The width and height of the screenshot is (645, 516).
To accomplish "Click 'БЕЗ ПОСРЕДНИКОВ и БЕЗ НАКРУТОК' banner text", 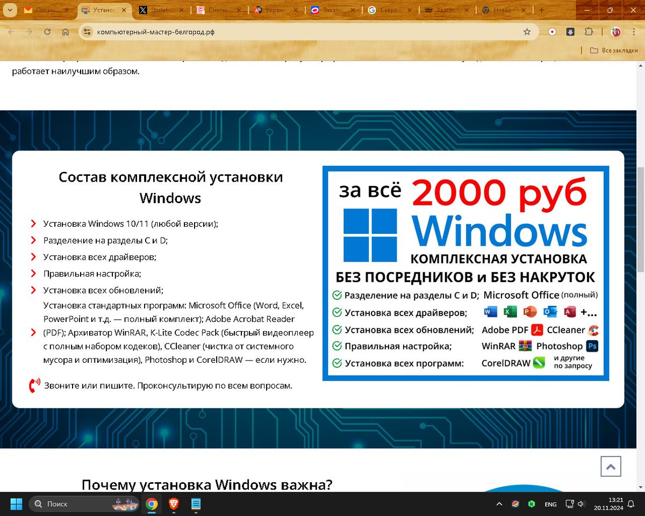I will click(x=465, y=277).
